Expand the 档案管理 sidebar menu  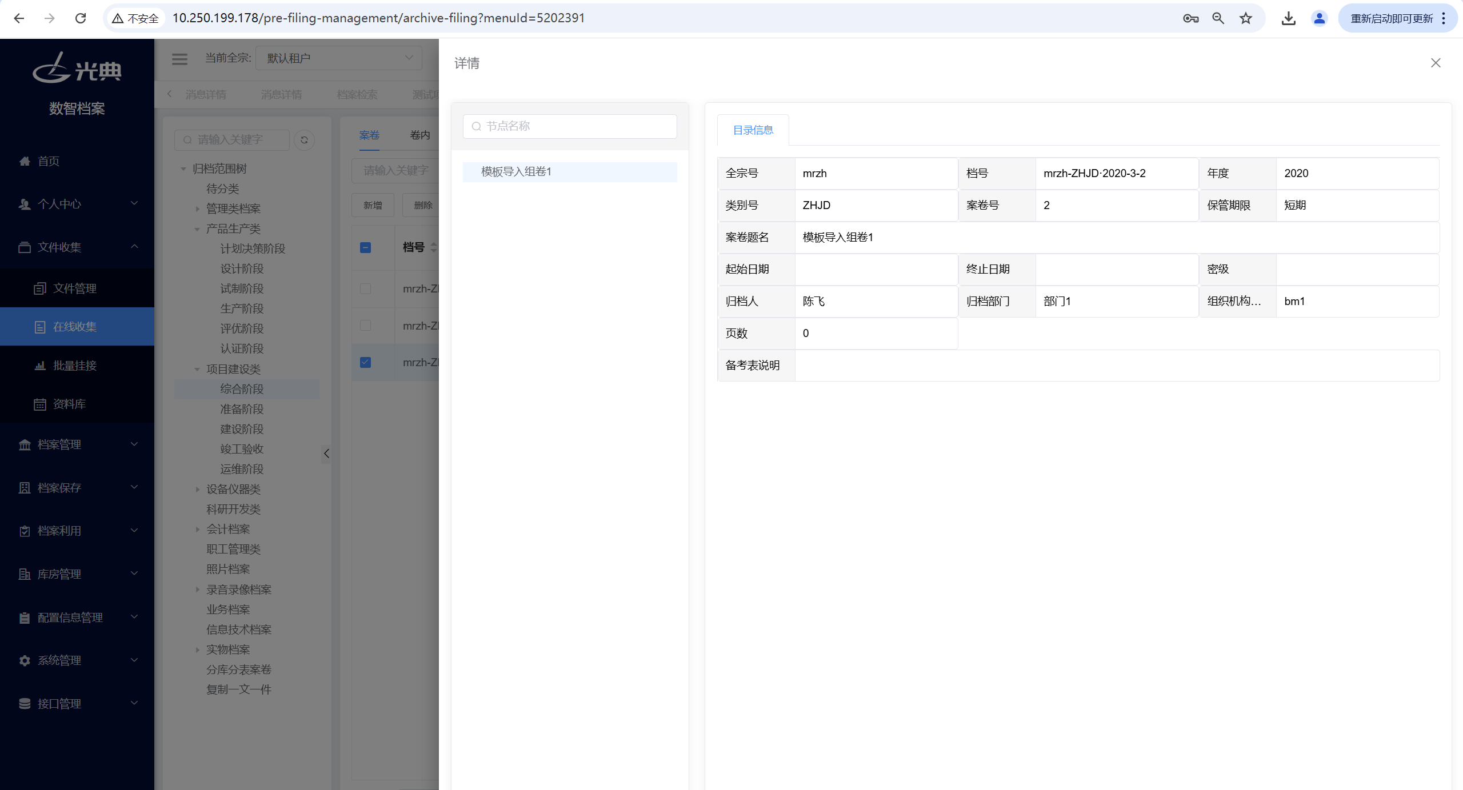point(134,444)
